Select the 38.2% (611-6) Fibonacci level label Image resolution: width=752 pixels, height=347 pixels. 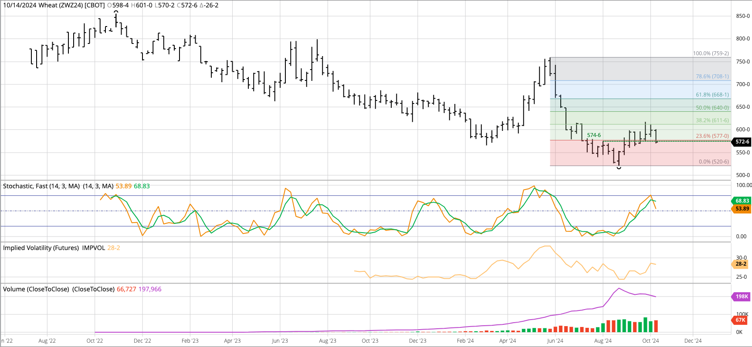pyautogui.click(x=712, y=120)
